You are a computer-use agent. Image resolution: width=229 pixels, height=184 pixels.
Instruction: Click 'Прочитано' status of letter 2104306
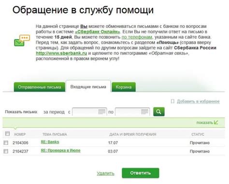coord(200,143)
